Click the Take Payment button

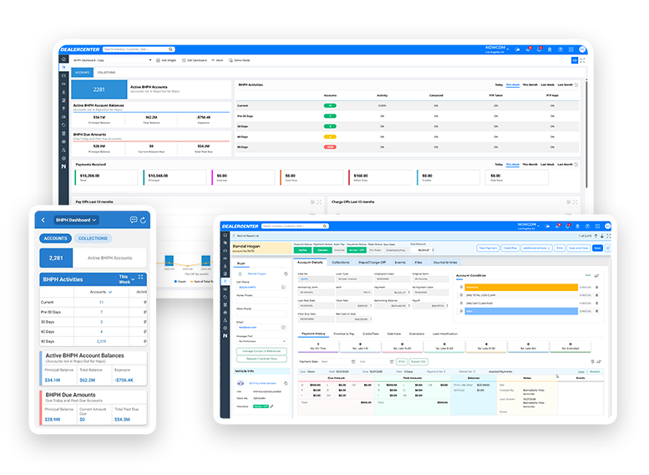tap(488, 248)
